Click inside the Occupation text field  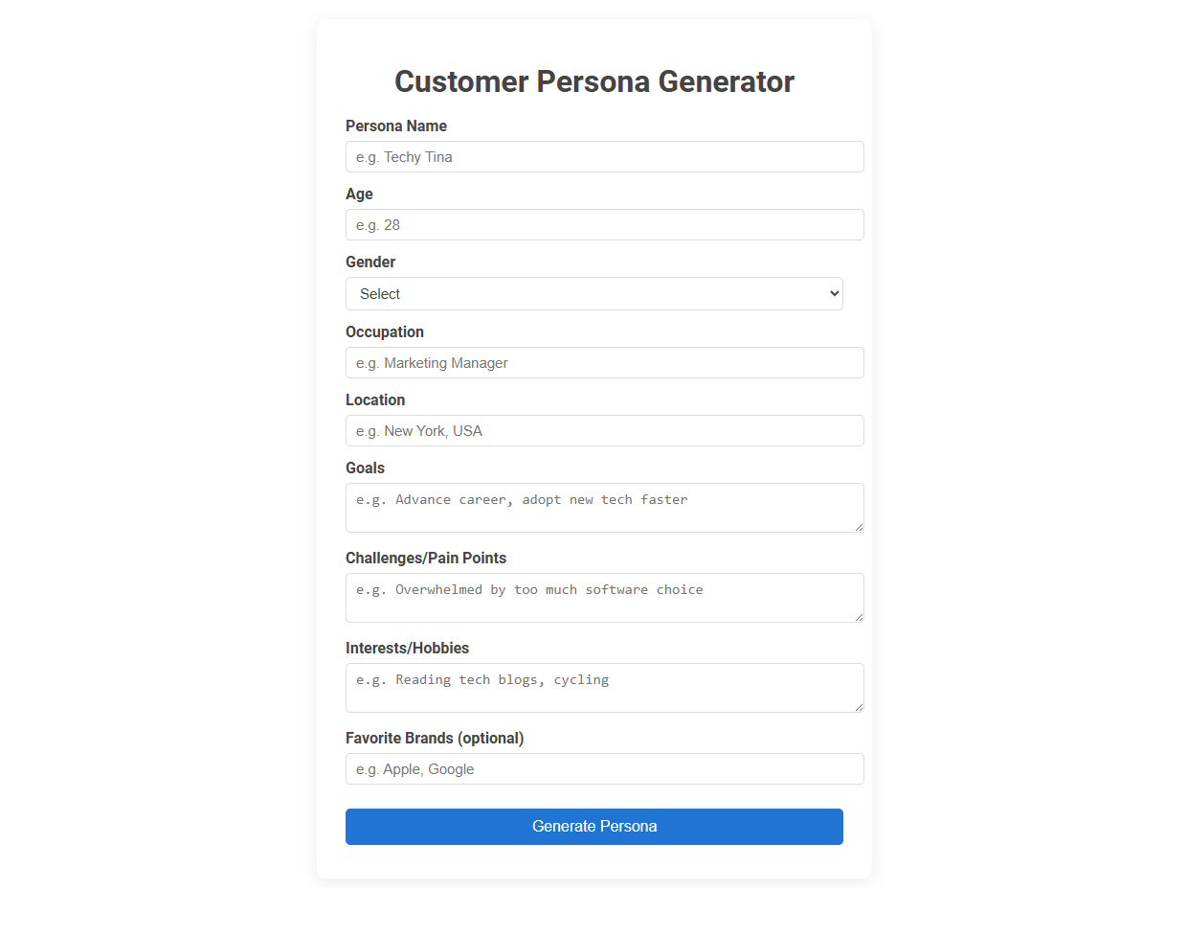(x=604, y=362)
